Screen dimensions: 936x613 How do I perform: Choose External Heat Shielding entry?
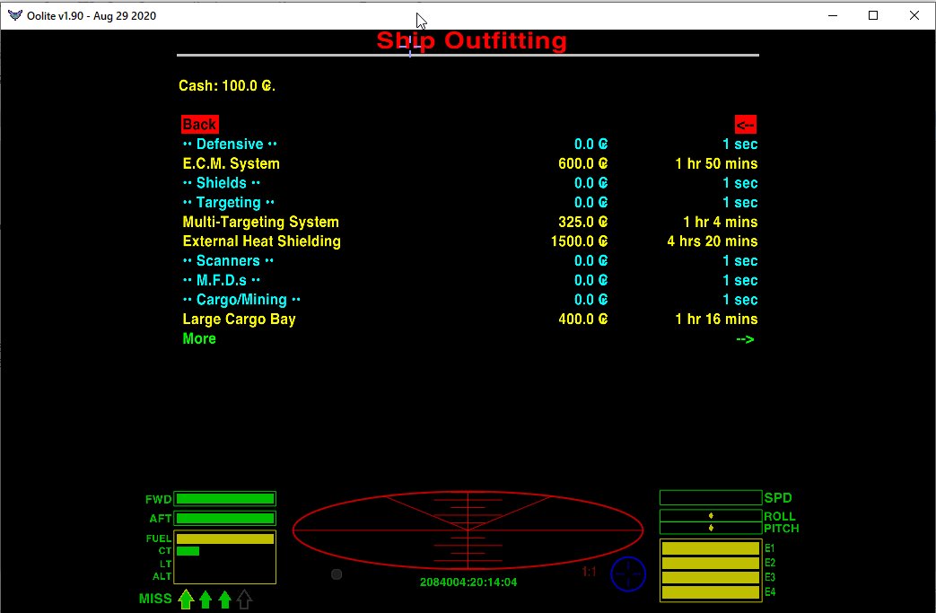click(x=261, y=241)
